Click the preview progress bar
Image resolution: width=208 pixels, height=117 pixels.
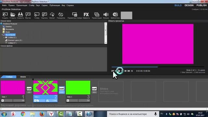158,67
